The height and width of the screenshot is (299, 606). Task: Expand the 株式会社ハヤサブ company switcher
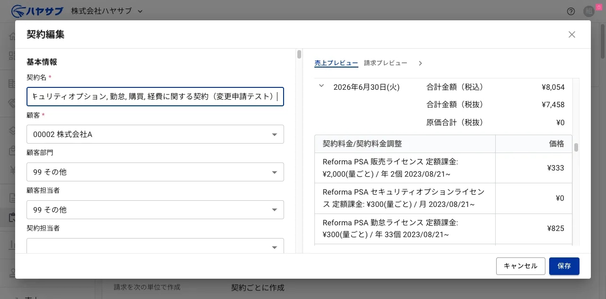[107, 11]
